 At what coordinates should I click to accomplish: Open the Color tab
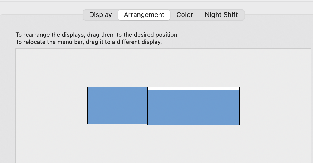pos(185,15)
